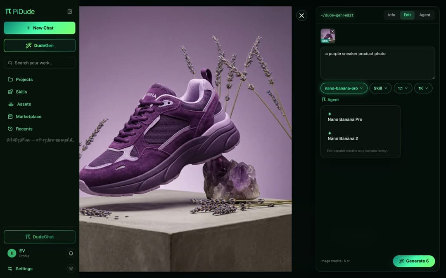This screenshot has height=278, width=446.
Task: Edit the purple sneaker prompt text
Action: (x=377, y=63)
